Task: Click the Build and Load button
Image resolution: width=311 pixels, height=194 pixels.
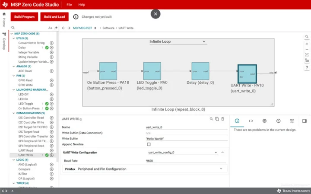Action: click(54, 17)
